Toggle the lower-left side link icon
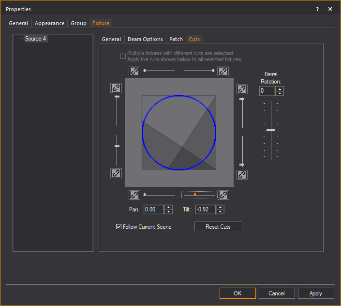 (x=116, y=173)
